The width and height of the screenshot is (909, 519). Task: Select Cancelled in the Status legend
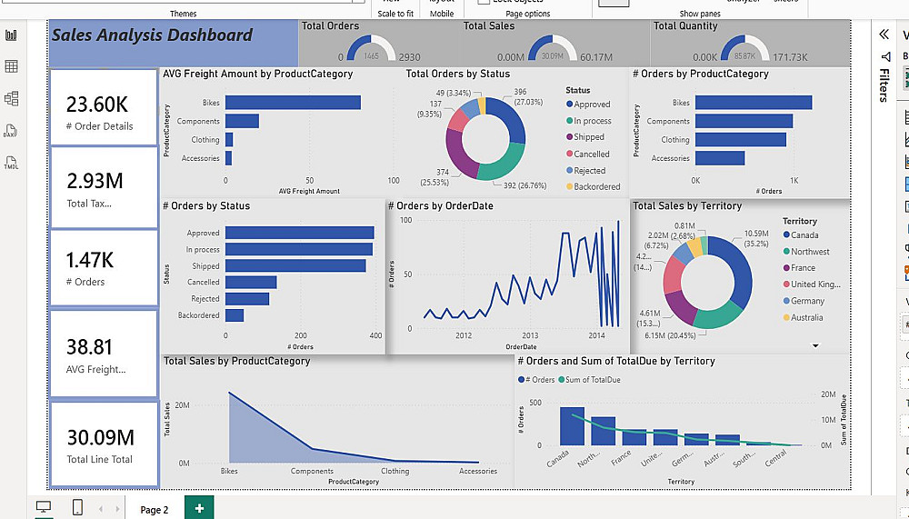[588, 154]
